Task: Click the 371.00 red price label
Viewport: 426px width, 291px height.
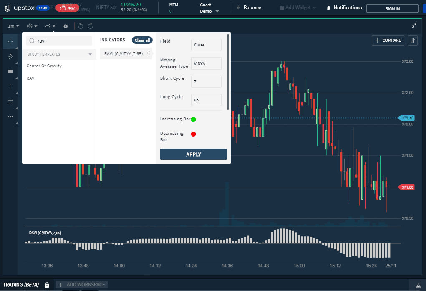Action: coord(406,187)
